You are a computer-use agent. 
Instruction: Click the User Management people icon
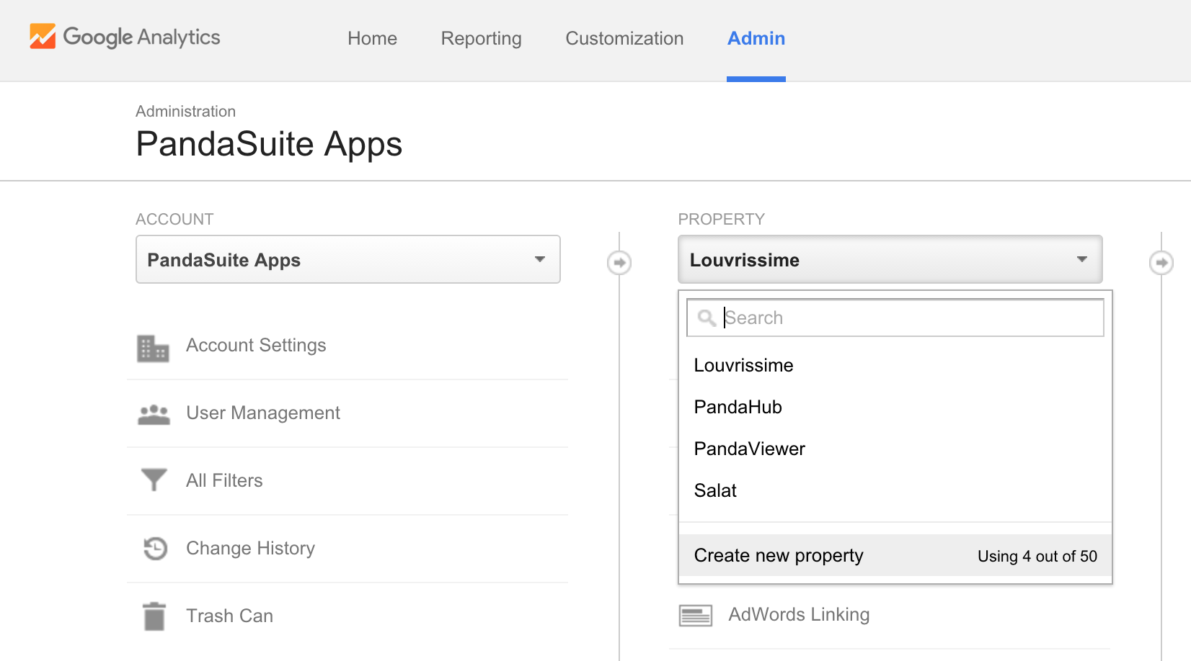(154, 415)
